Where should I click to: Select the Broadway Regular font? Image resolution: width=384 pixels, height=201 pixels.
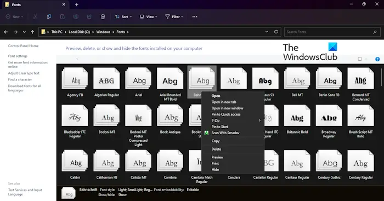coord(329,122)
